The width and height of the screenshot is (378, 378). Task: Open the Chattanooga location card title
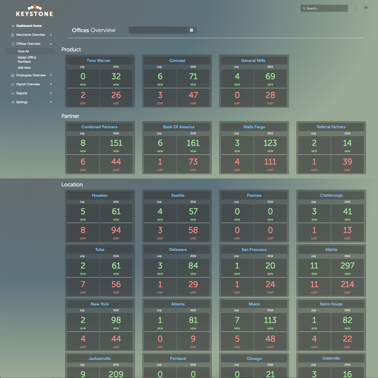[x=331, y=195]
